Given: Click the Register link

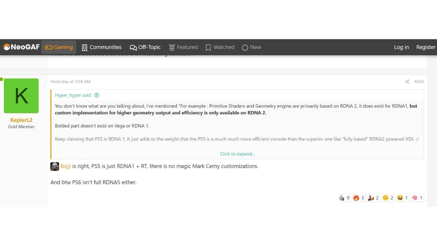Looking at the screenshot, I should click(426, 47).
